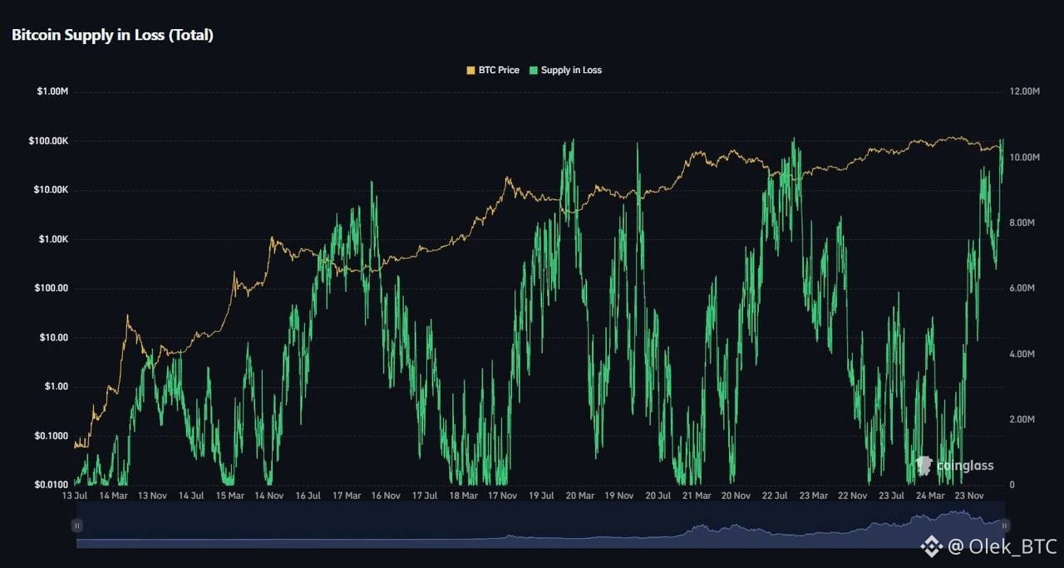Click the 14 Jul date label
This screenshot has width=1064, height=568.
pyautogui.click(x=191, y=496)
